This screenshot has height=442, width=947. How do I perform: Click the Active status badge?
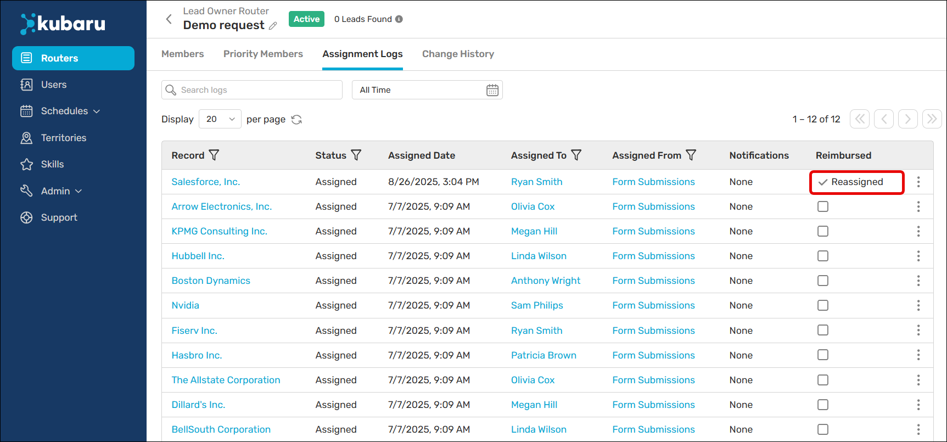(x=306, y=19)
